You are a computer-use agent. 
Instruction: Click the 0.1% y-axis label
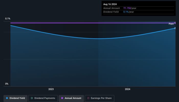[x=7, y=19]
